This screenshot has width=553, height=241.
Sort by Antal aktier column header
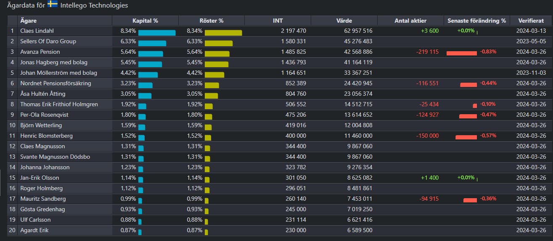click(410, 21)
